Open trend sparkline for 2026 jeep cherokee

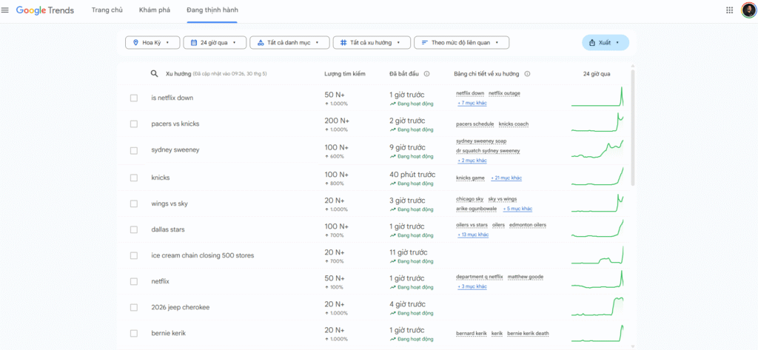click(597, 306)
